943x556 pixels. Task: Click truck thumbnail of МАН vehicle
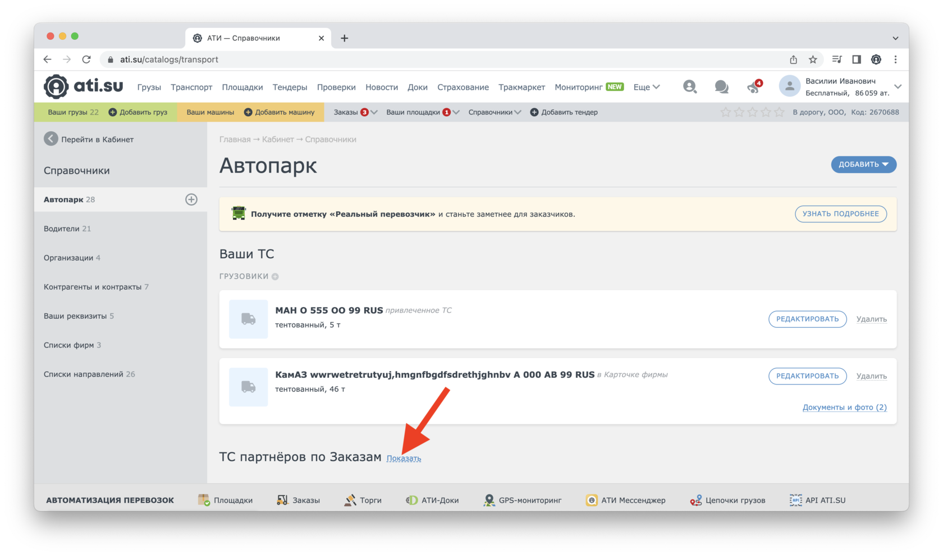point(249,319)
